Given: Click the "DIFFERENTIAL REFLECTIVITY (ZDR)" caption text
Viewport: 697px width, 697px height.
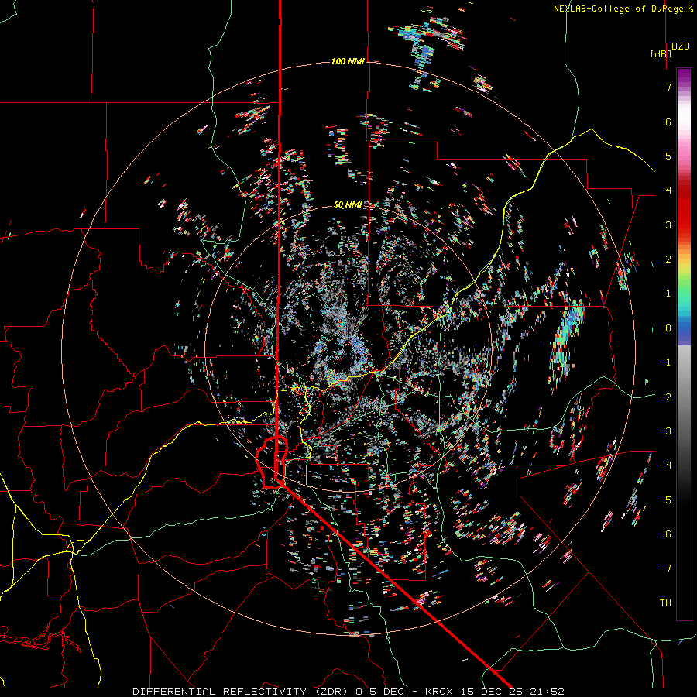Looking at the screenshot, I should [x=242, y=692].
